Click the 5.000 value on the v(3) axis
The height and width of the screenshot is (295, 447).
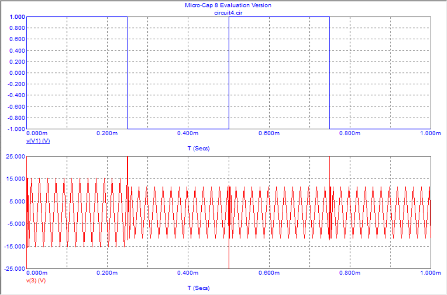[x=17, y=201]
